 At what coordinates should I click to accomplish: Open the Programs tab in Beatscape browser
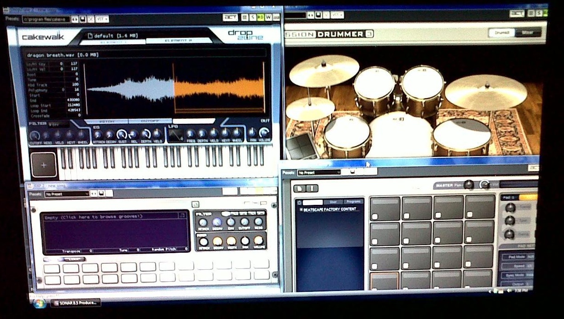coord(354,202)
